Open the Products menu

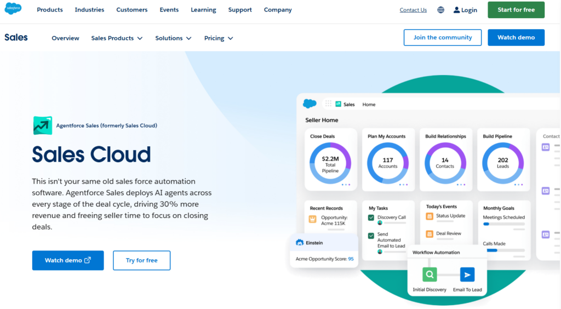click(50, 10)
